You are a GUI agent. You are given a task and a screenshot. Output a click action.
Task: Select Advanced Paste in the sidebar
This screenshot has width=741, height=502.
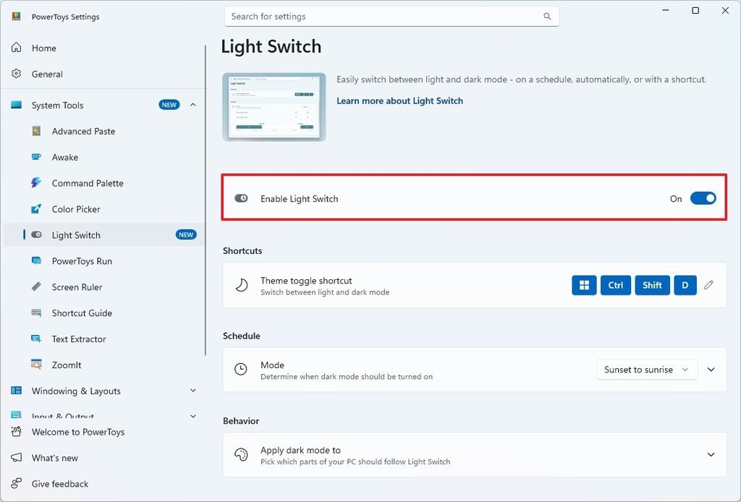pyautogui.click(x=103, y=131)
